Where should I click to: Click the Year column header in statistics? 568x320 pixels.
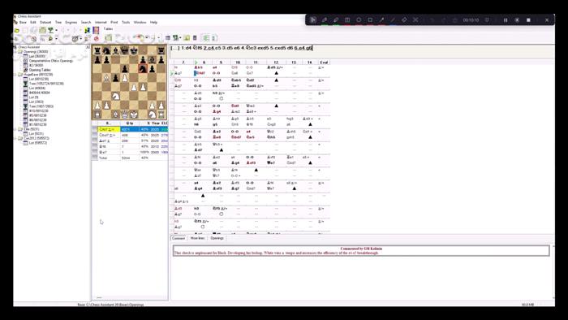click(x=156, y=123)
